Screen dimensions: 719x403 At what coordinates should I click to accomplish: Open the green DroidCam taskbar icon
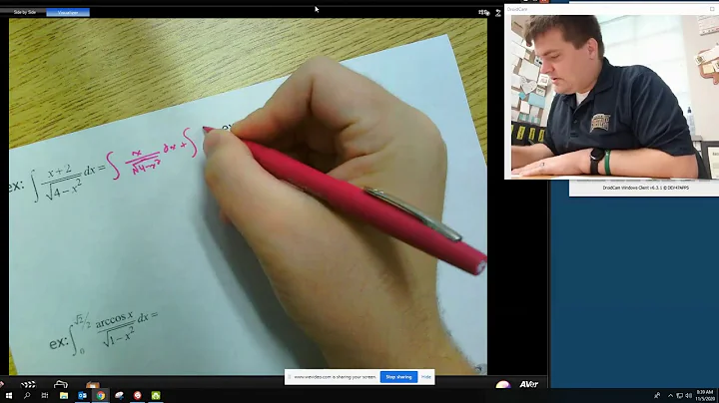click(156, 396)
